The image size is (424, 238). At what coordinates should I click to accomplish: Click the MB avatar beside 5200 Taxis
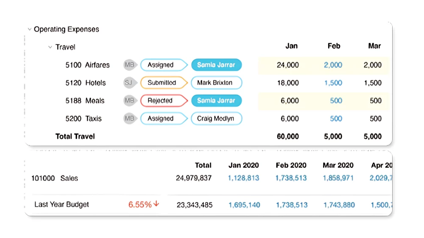pyautogui.click(x=129, y=119)
